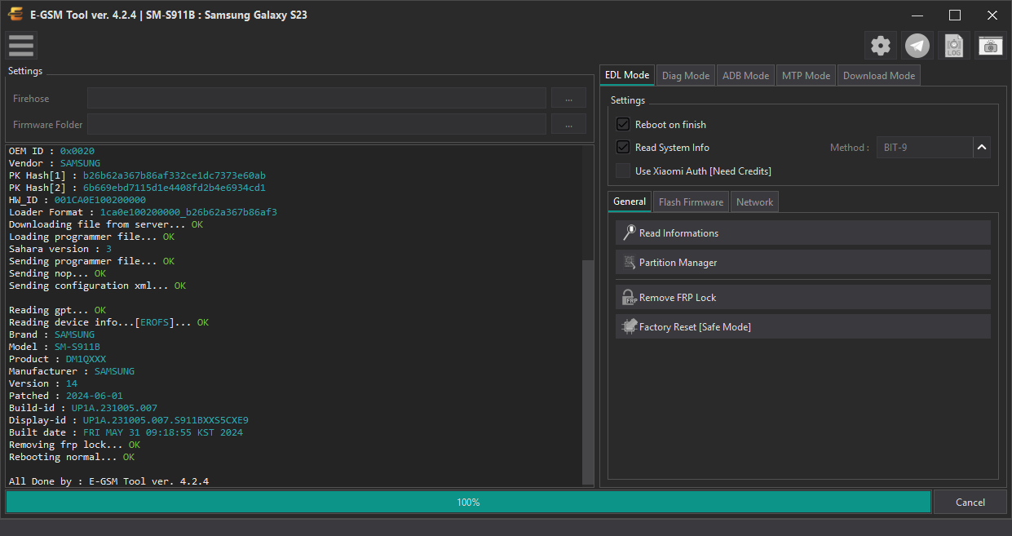
Task: Click the 100% progress bar
Action: [468, 502]
